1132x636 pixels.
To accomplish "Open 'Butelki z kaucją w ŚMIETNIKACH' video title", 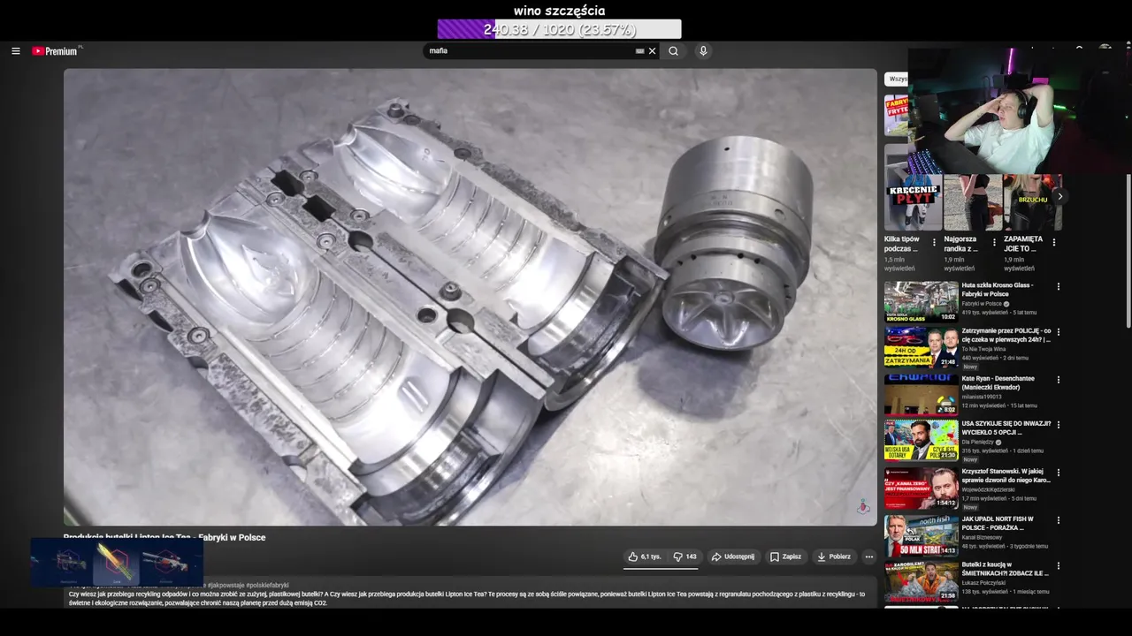I will click(1006, 569).
